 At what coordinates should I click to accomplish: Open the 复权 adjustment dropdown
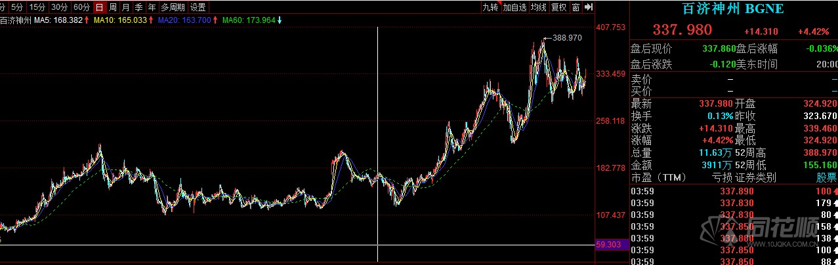pos(558,7)
